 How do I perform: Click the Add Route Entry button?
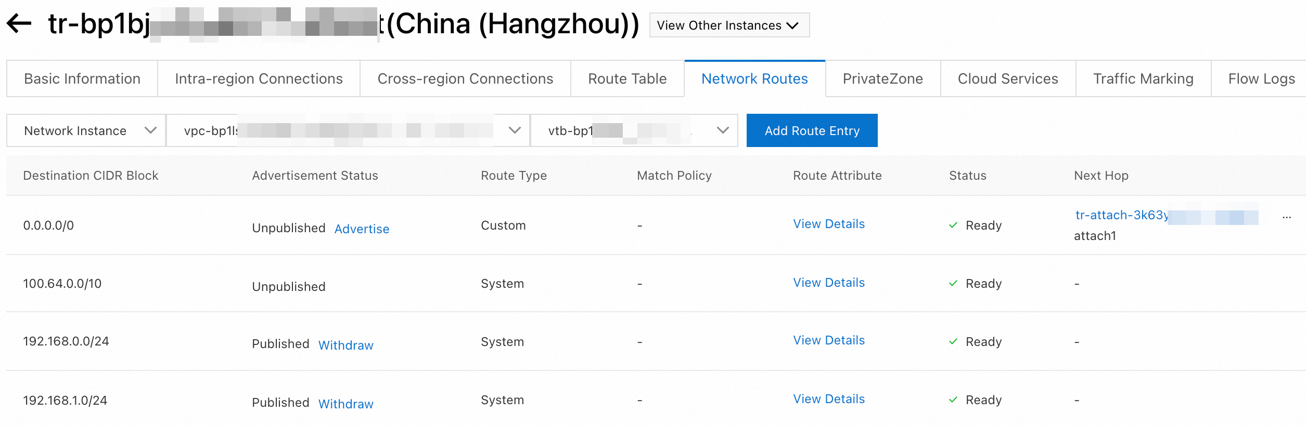click(x=812, y=130)
